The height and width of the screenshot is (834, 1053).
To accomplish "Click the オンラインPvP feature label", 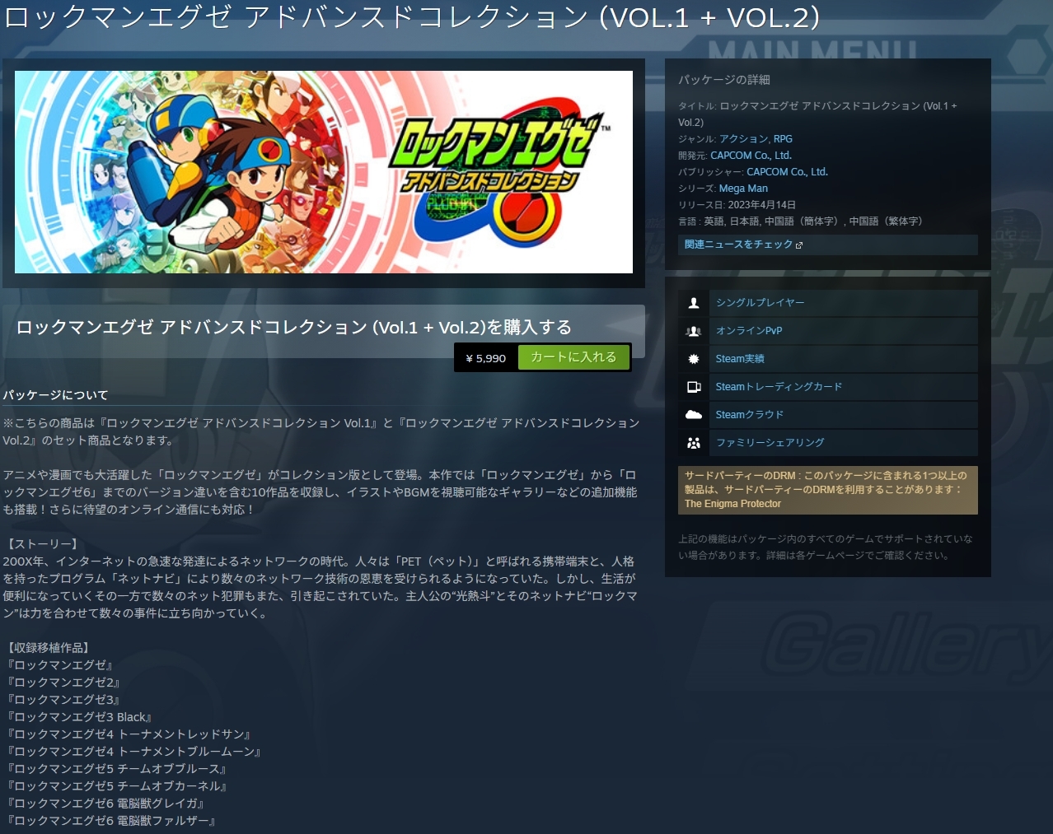I will (748, 331).
